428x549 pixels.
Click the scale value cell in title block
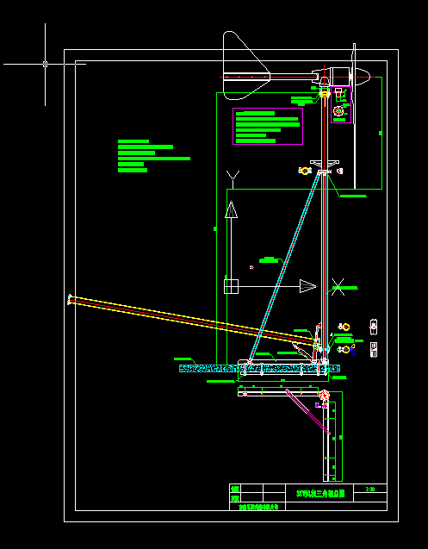pyautogui.click(x=370, y=489)
